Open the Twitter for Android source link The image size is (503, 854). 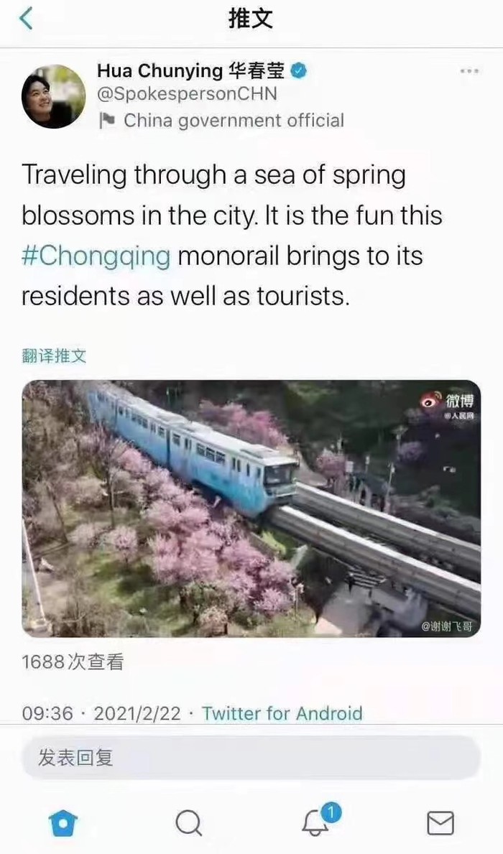point(282,713)
